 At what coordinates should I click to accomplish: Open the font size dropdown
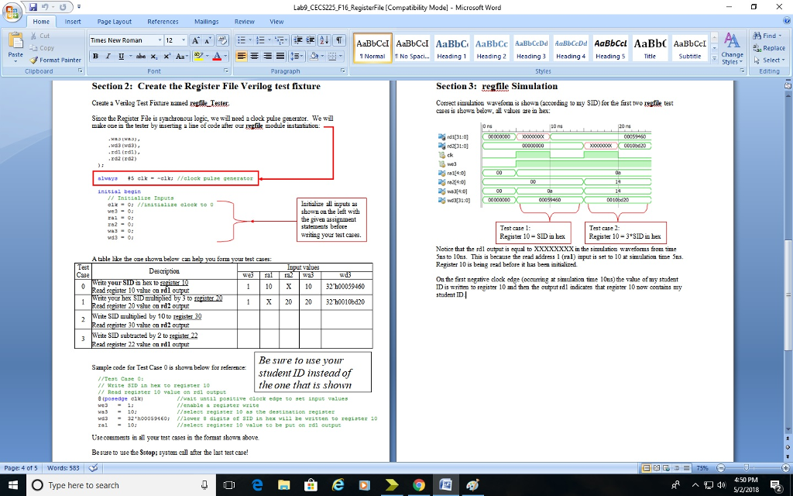point(184,40)
